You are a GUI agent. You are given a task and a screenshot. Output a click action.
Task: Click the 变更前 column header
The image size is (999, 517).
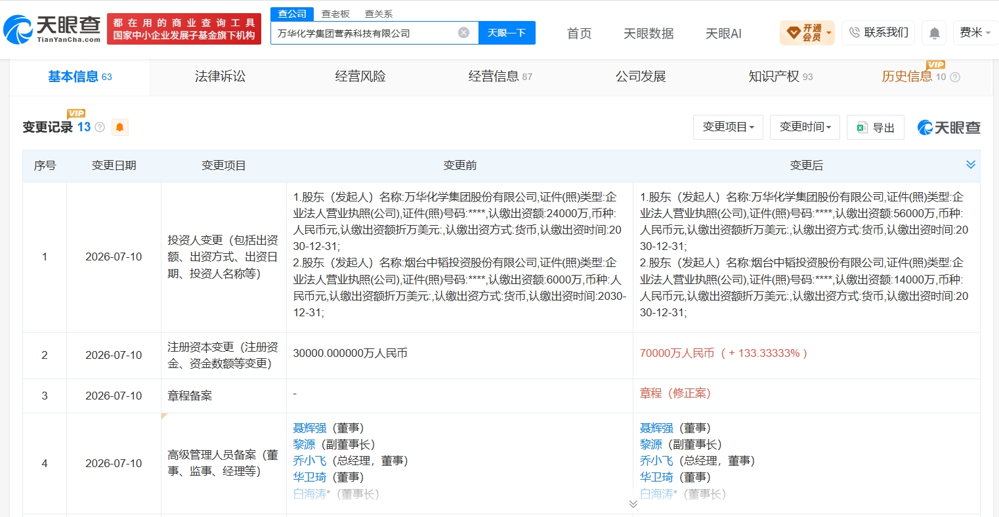[x=459, y=165]
